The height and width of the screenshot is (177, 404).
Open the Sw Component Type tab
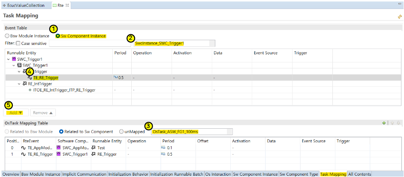(299, 174)
